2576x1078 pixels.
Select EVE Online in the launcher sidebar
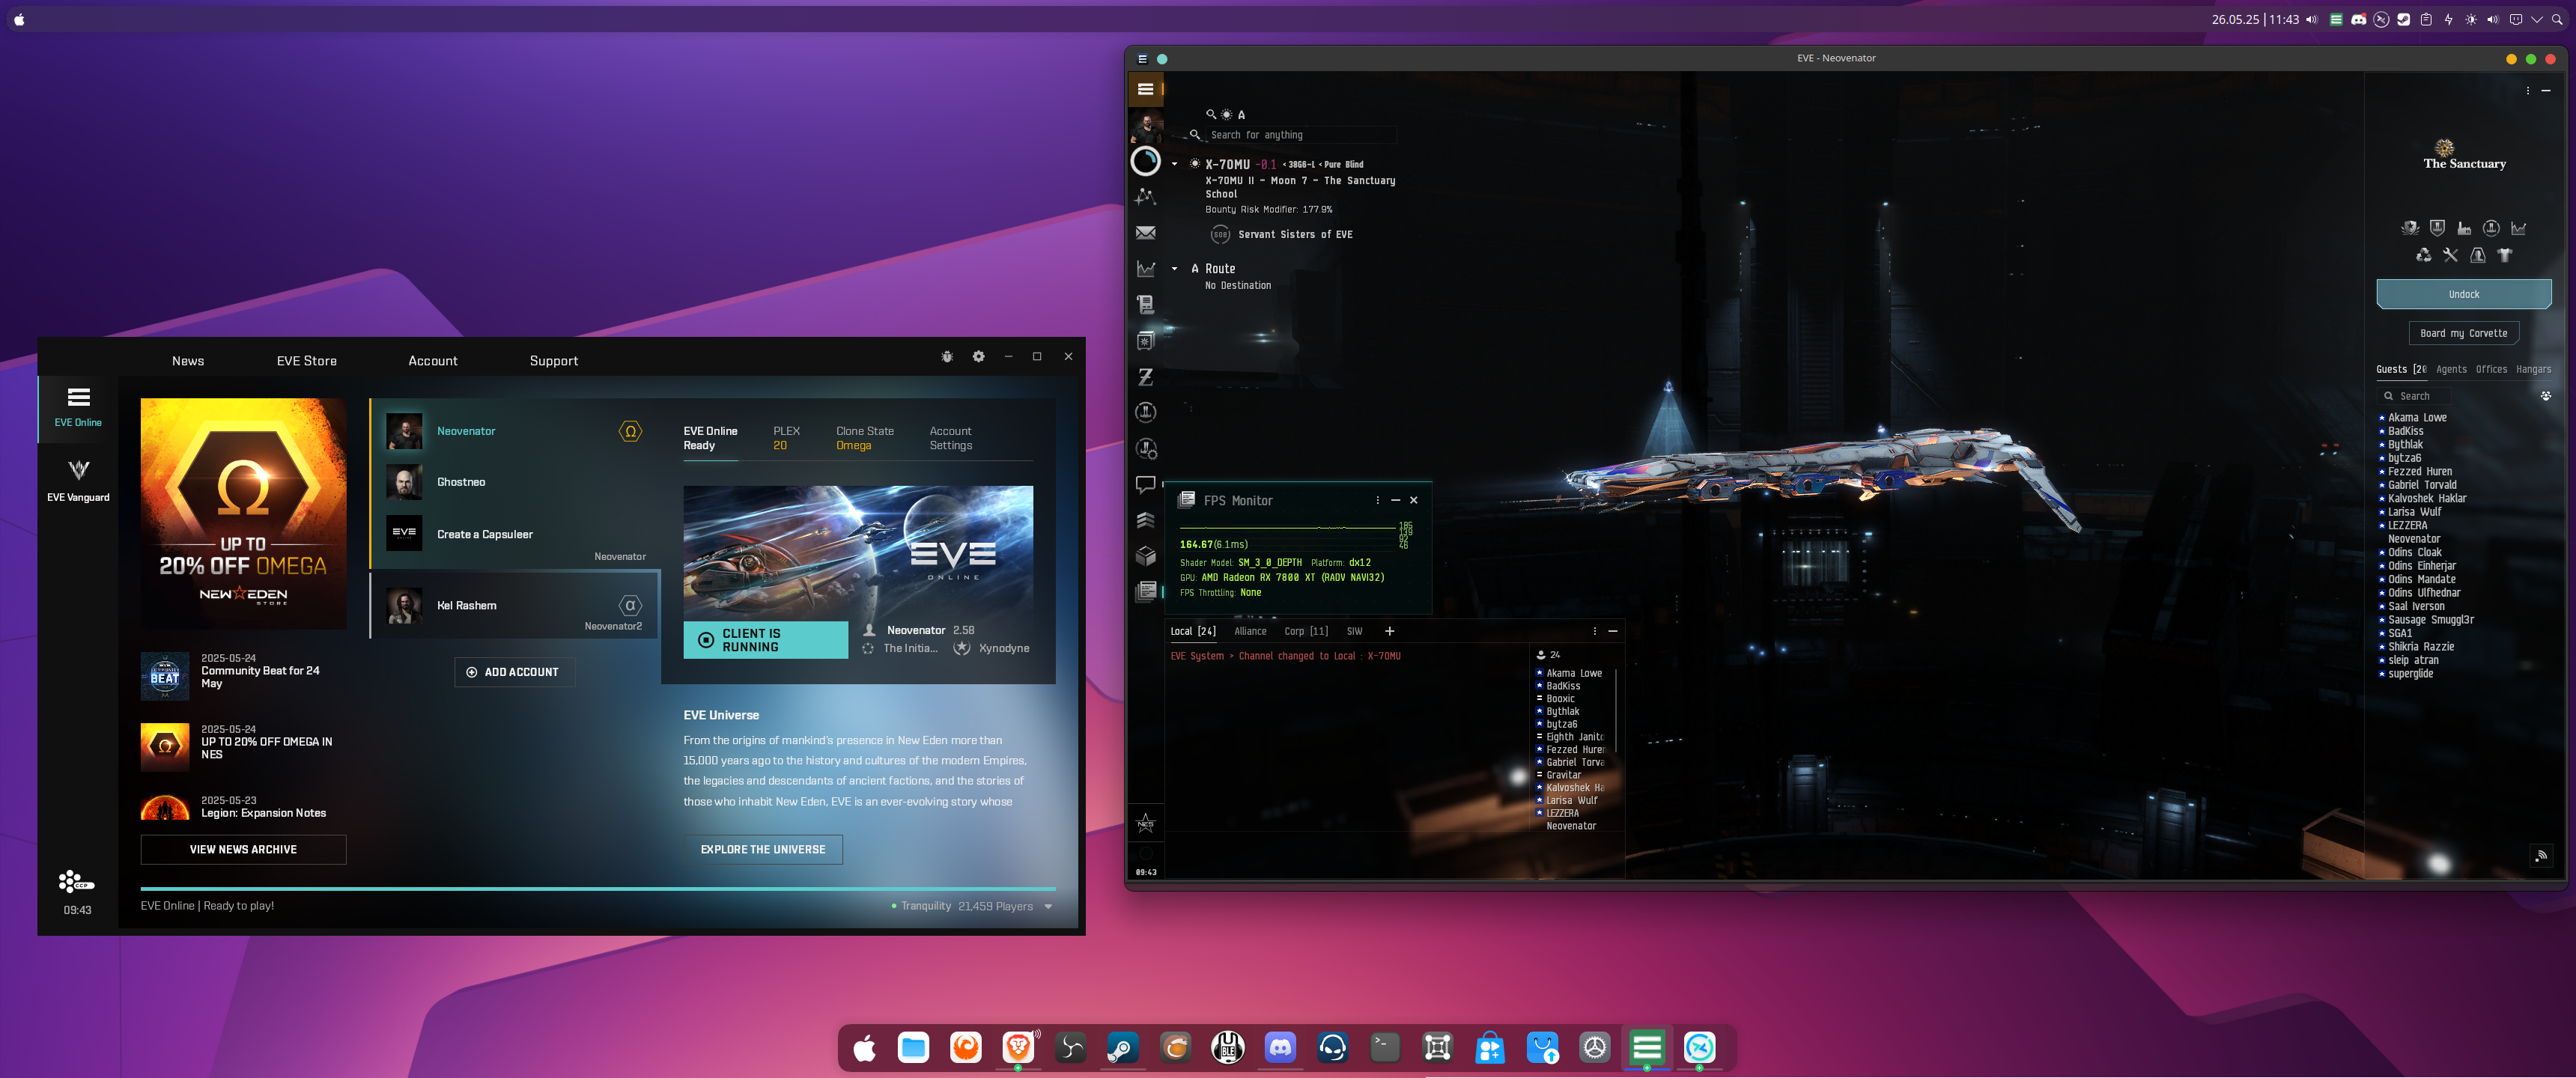[x=78, y=407]
